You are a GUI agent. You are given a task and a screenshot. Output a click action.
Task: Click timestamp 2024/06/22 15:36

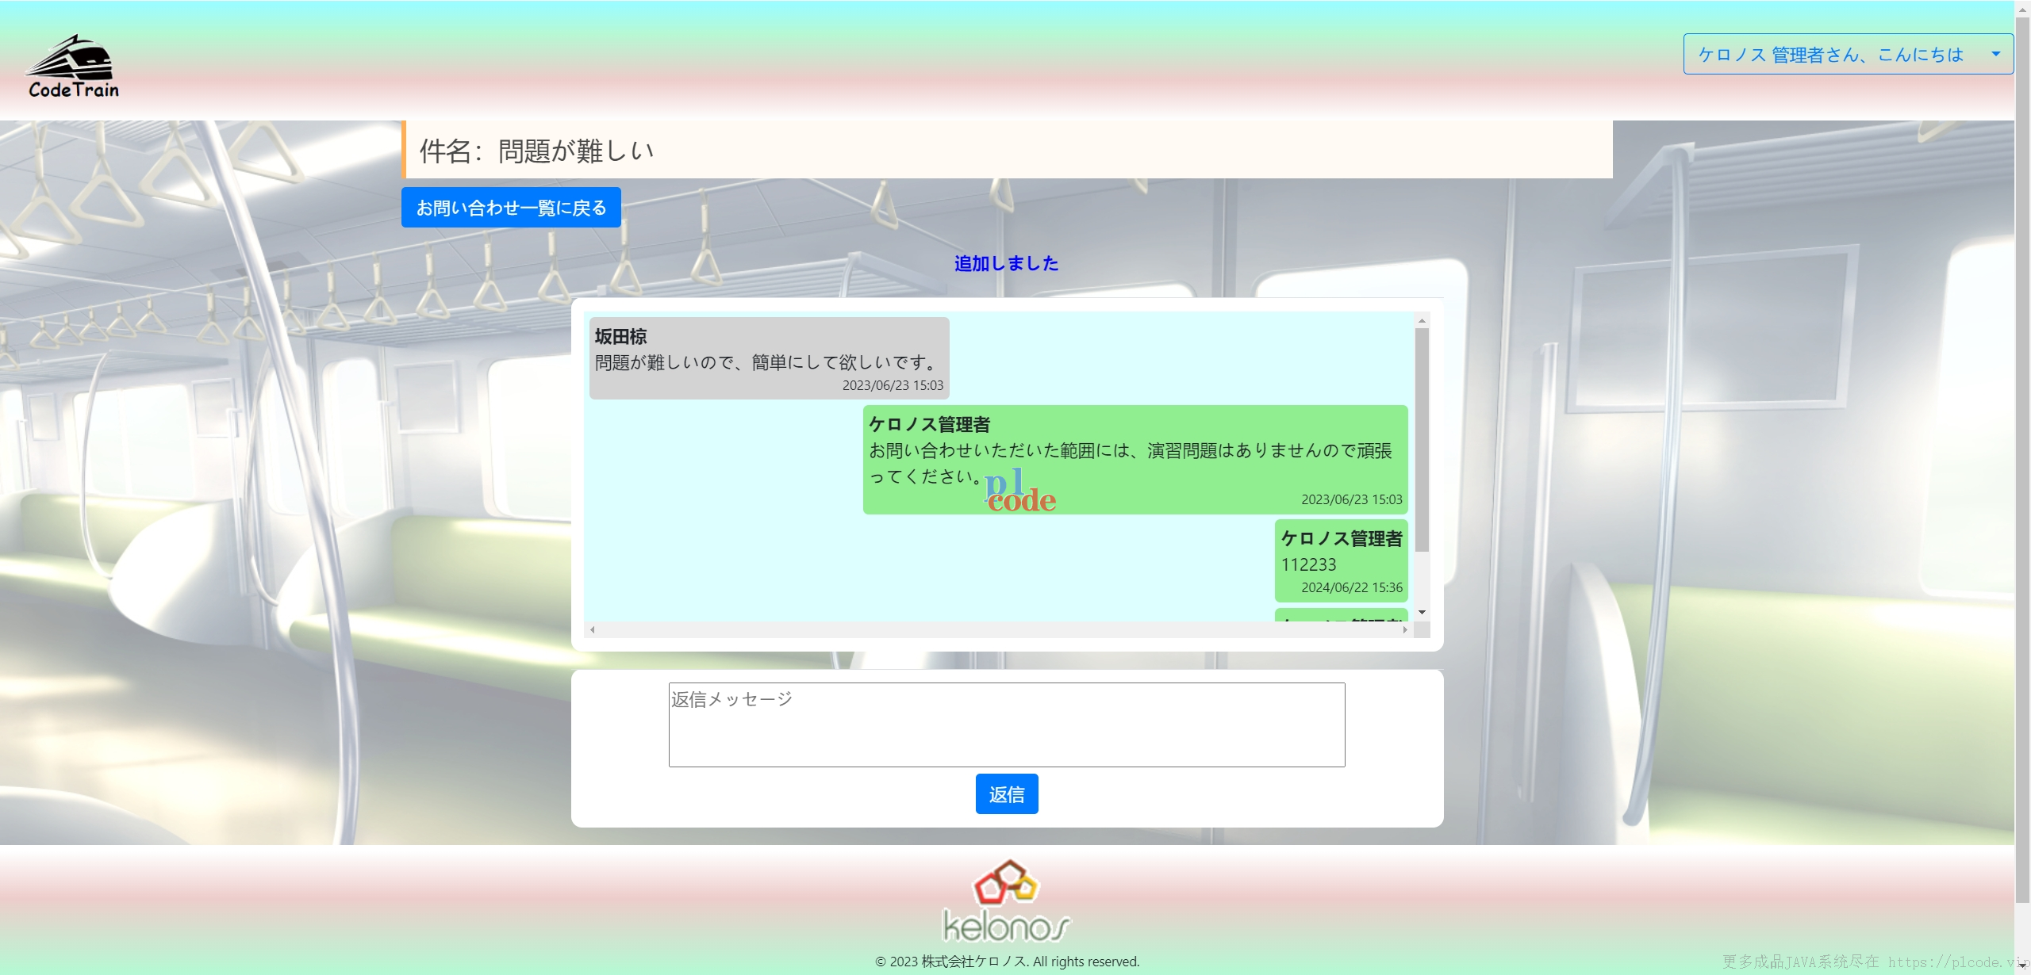click(x=1352, y=587)
